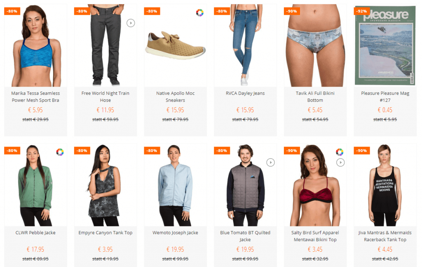Click the Pleasure Pleasure Mag #127 title
Image resolution: width=422 pixels, height=267 pixels.
385,97
